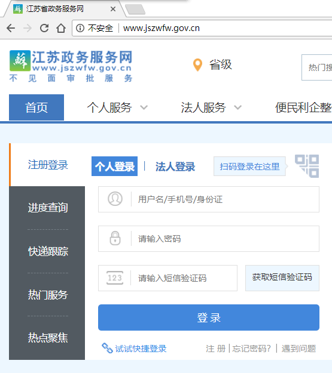Click the browser back arrow
The image size is (332, 373).
[11, 28]
